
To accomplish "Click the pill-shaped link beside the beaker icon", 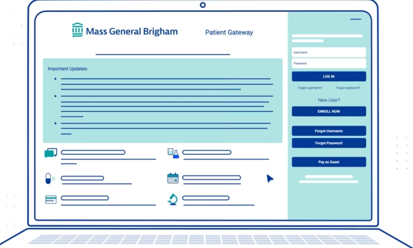I will point(207,152).
